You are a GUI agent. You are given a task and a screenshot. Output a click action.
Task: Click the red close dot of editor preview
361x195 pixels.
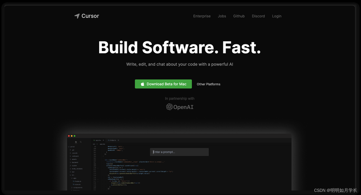[x=69, y=136]
